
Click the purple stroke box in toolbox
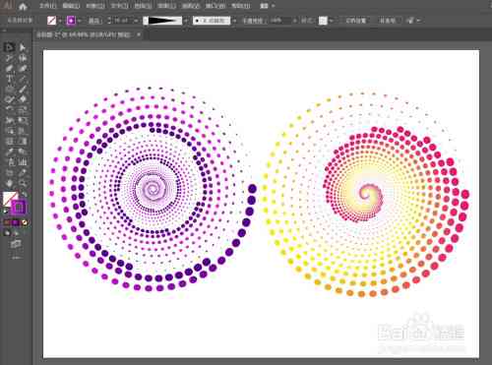(19, 208)
